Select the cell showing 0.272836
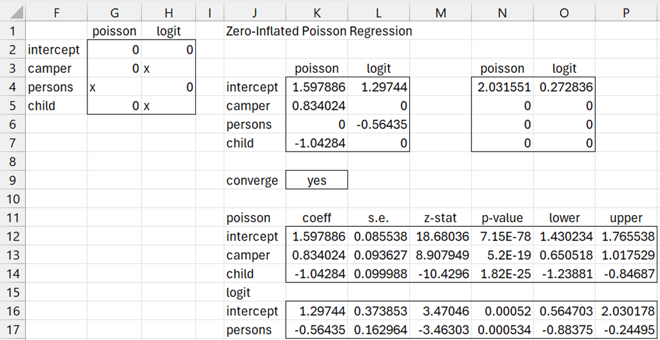Viewport: 660px width, 340px height. click(564, 87)
